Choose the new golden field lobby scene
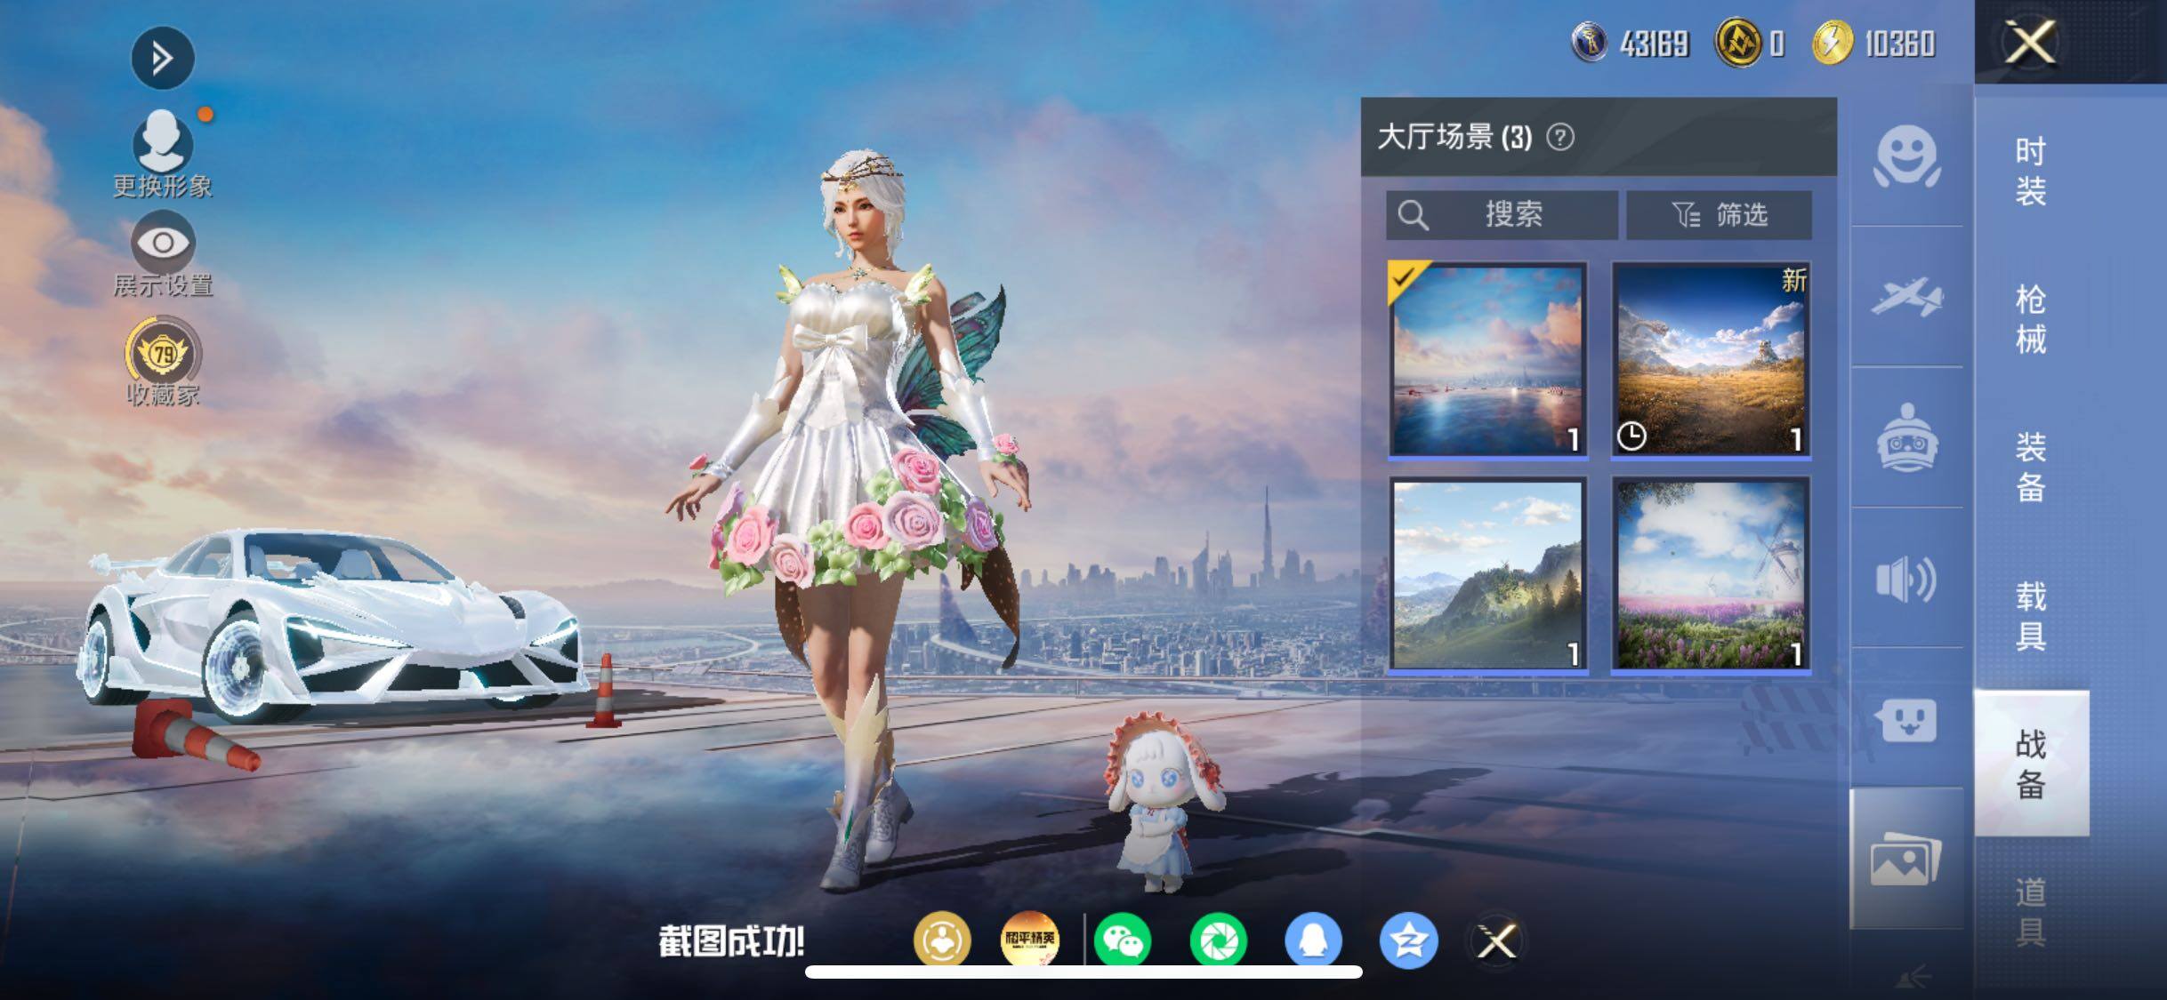 pos(1711,360)
